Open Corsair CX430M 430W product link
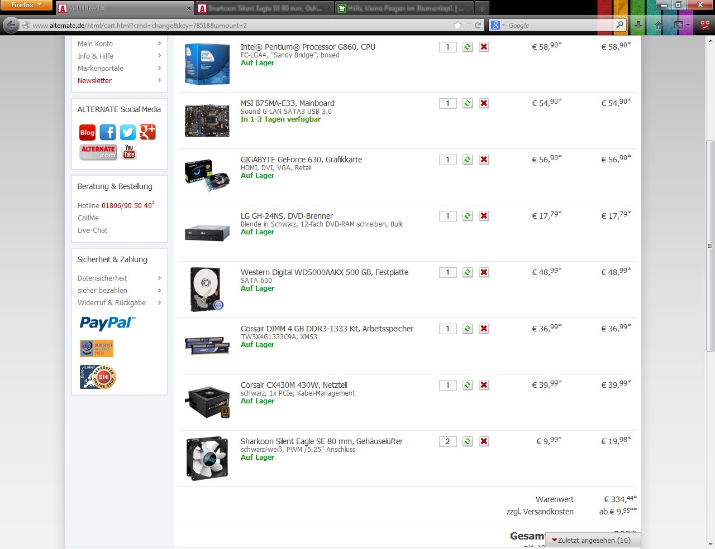This screenshot has width=715, height=549. 294,385
